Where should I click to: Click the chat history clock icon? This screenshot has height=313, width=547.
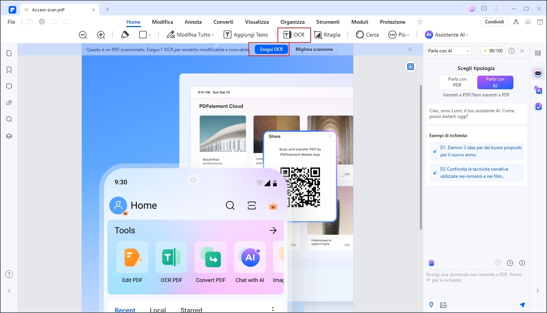point(510,263)
